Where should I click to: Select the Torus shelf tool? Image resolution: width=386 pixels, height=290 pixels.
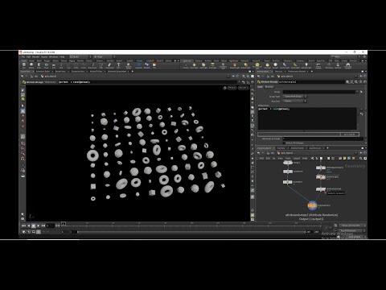pyautogui.click(x=47, y=65)
